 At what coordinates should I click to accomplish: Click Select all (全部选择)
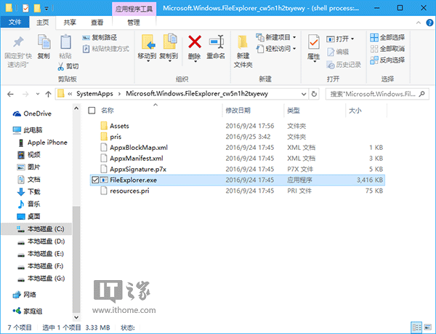click(387, 37)
